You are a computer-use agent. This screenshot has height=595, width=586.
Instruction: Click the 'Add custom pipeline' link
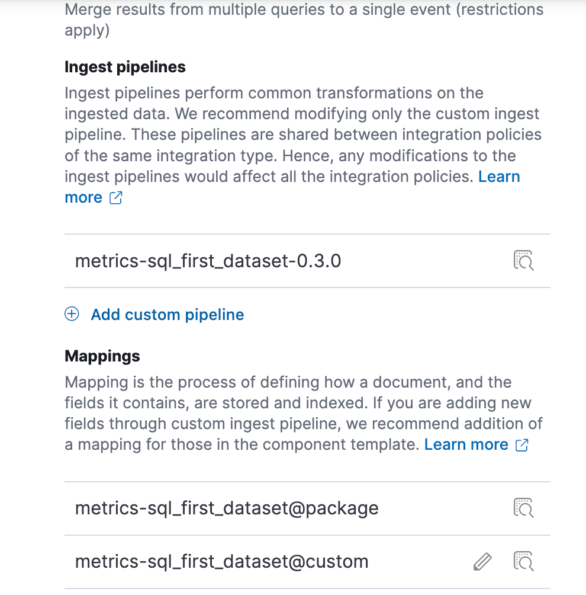[167, 315]
